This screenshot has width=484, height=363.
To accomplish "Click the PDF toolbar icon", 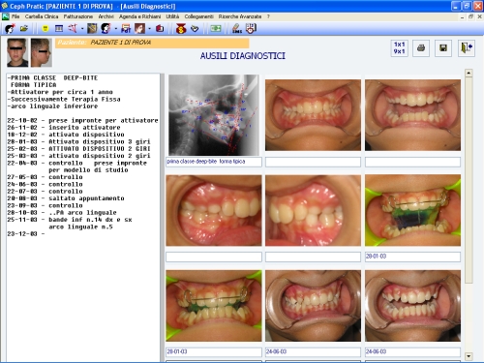I will 126,29.
